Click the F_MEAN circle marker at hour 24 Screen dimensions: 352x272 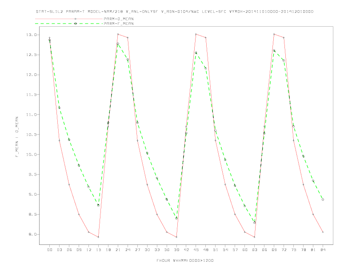tap(128, 60)
